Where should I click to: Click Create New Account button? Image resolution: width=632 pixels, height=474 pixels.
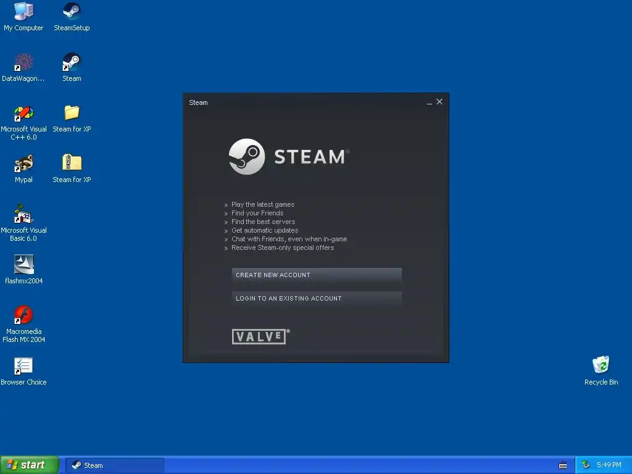point(317,275)
